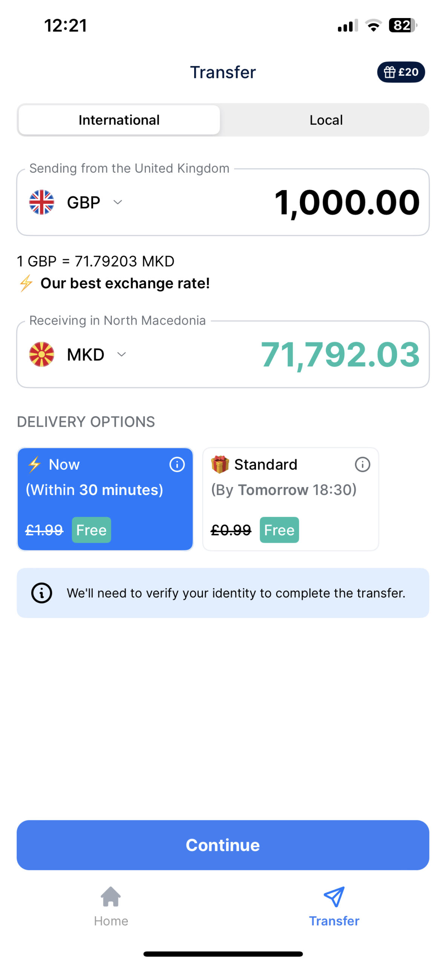The height and width of the screenshot is (965, 446).
Task: Tap the Free badge on Standard option
Action: [279, 530]
